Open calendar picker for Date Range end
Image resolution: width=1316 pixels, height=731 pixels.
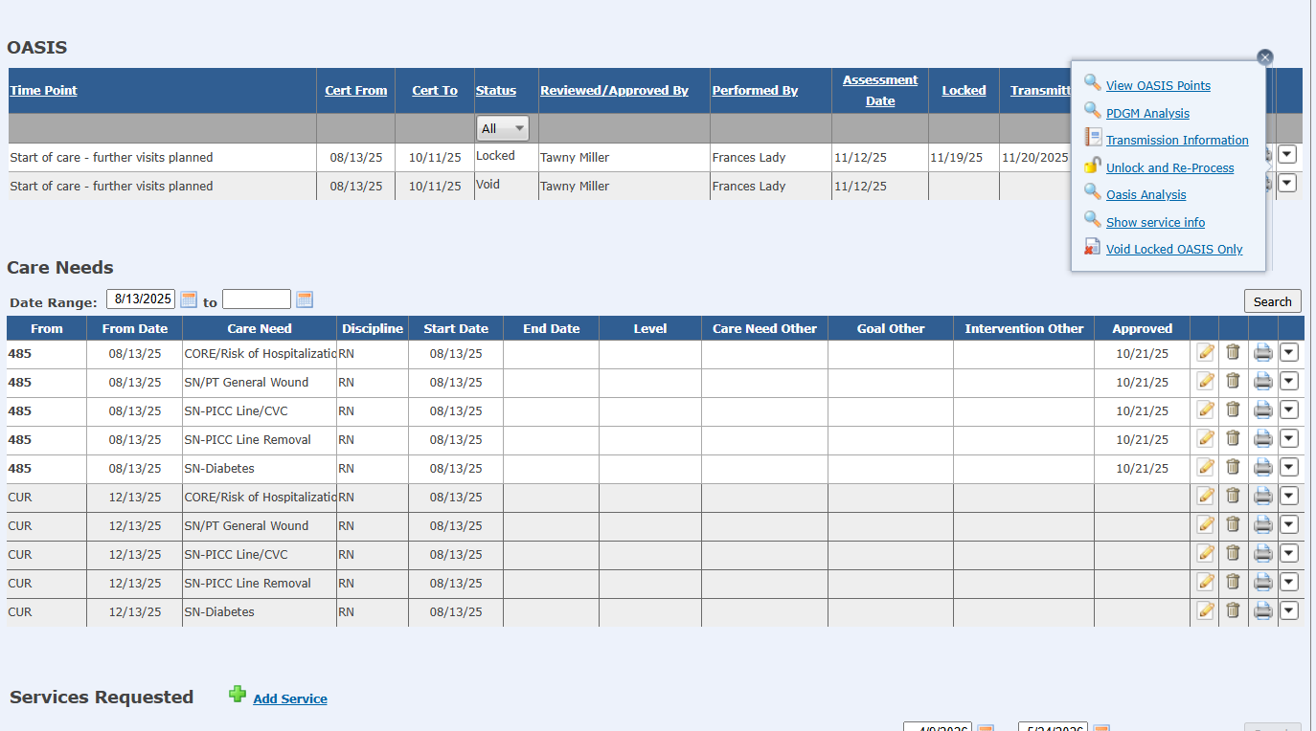[305, 299]
